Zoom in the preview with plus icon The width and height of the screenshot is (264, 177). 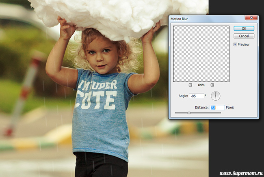coord(212,85)
